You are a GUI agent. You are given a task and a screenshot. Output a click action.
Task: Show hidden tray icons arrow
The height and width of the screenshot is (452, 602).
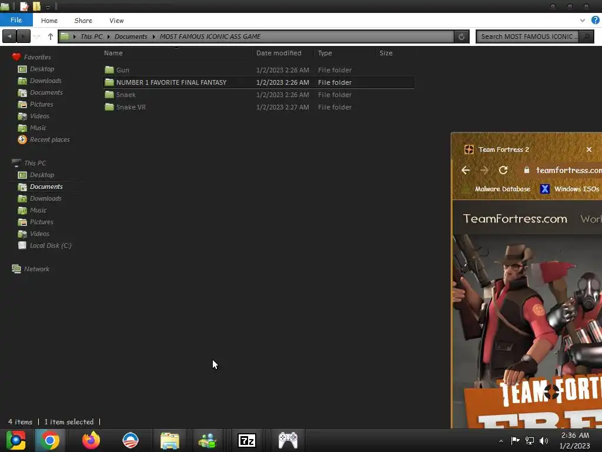(x=501, y=441)
